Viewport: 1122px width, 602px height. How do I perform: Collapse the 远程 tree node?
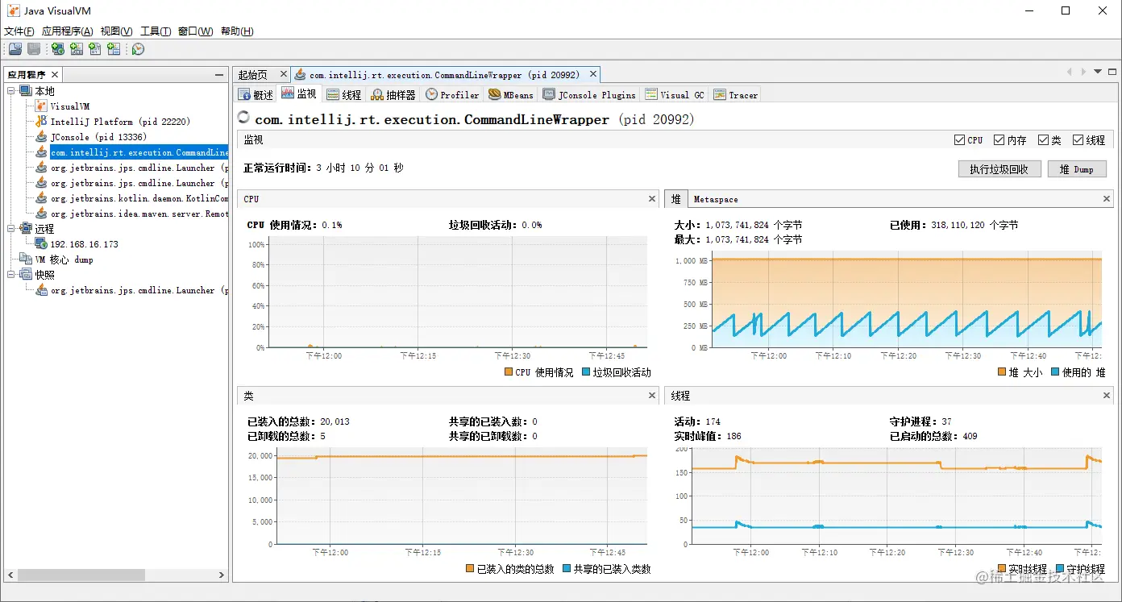(11, 229)
